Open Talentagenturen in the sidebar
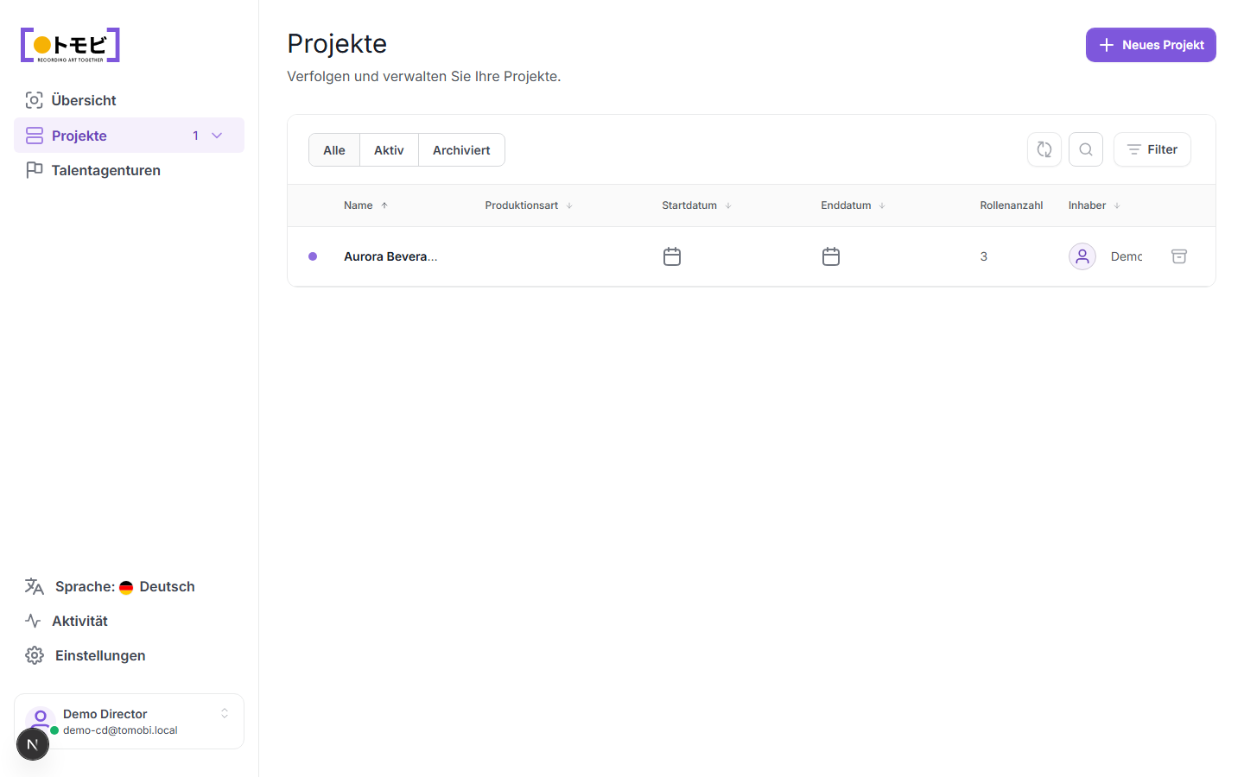This screenshot has width=1244, height=777. coord(129,170)
